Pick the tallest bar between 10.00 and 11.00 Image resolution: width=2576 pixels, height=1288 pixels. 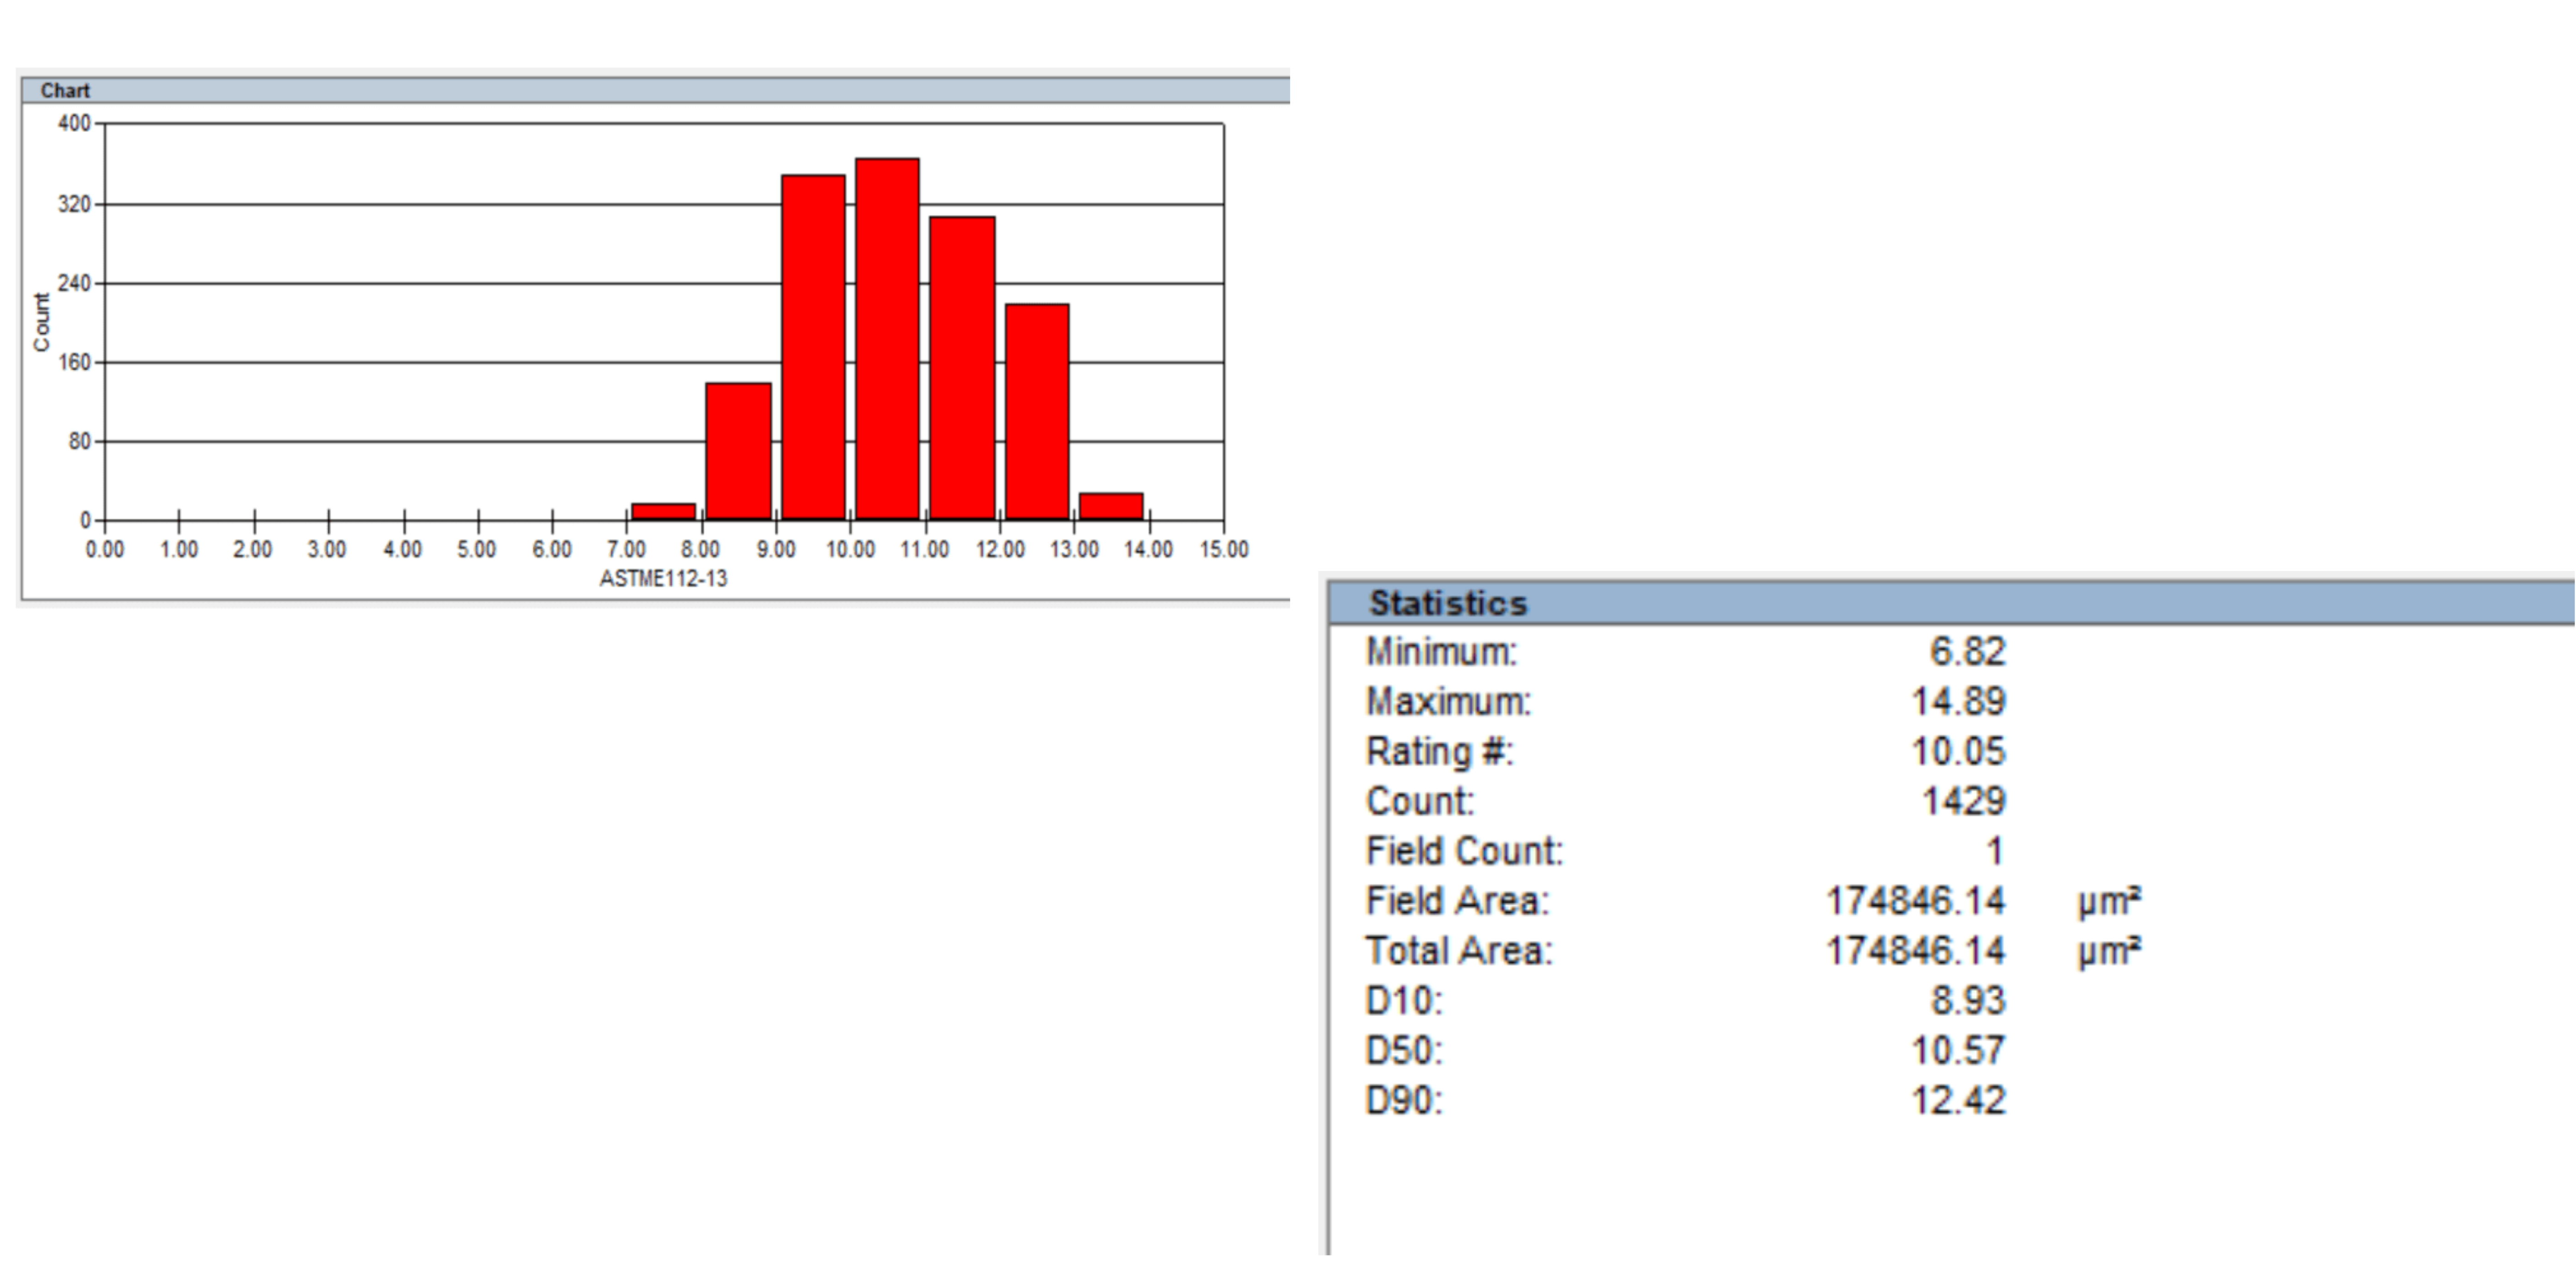pyautogui.click(x=887, y=339)
